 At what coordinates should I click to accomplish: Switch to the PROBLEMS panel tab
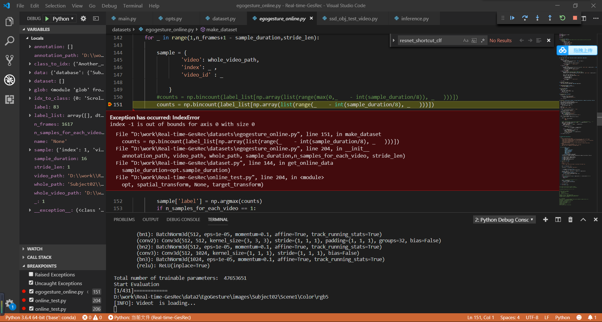(124, 219)
